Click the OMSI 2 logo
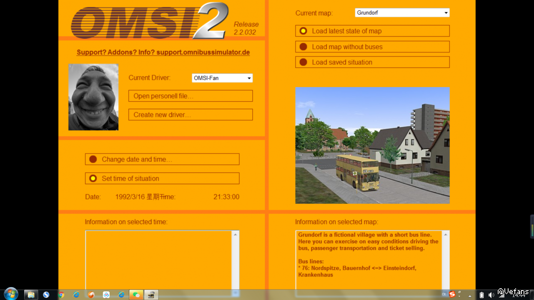The height and width of the screenshot is (300, 534). click(x=150, y=21)
